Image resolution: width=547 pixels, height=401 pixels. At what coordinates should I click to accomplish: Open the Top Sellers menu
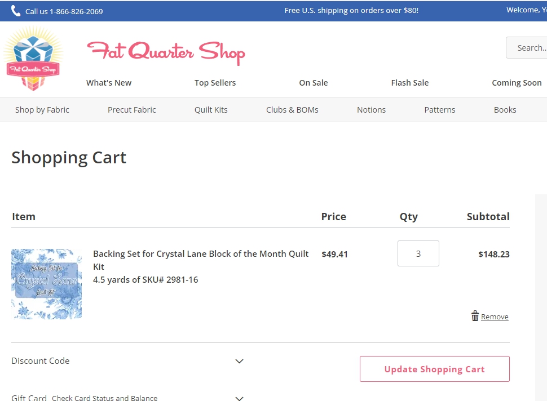pyautogui.click(x=215, y=83)
